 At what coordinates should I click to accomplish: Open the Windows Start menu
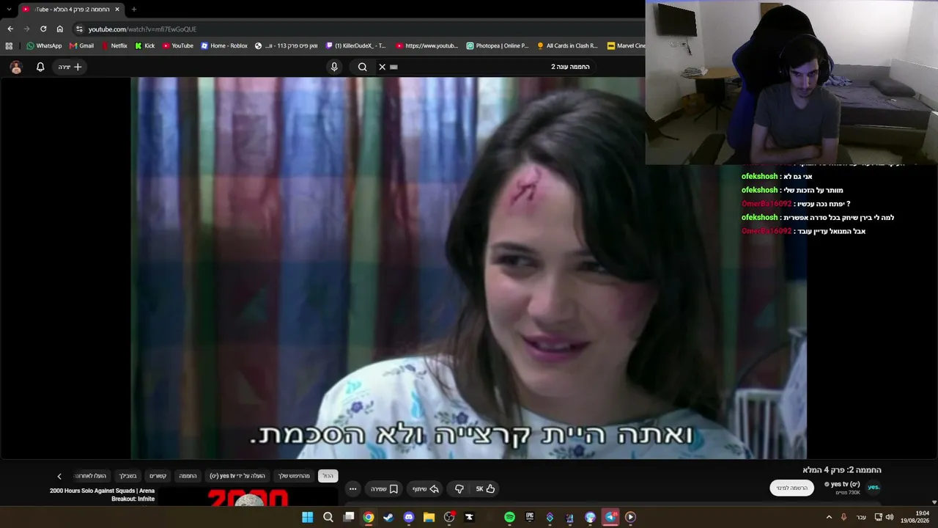coord(308,517)
